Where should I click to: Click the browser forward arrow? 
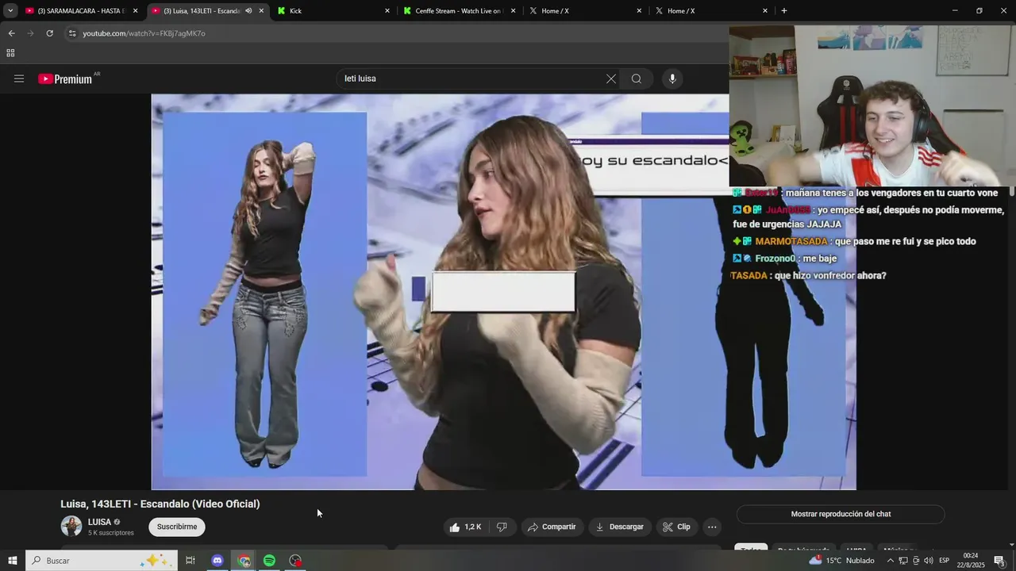click(30, 33)
